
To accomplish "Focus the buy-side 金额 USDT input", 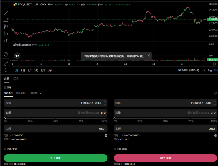I will click(x=55, y=129).
